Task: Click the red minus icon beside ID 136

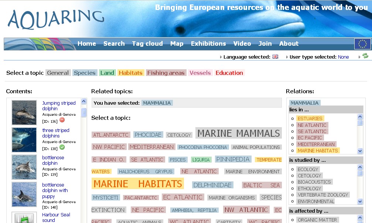Action: pos(62,120)
